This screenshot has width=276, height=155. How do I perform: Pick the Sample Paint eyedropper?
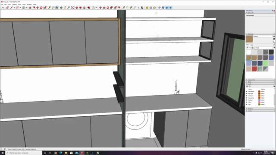[274, 44]
